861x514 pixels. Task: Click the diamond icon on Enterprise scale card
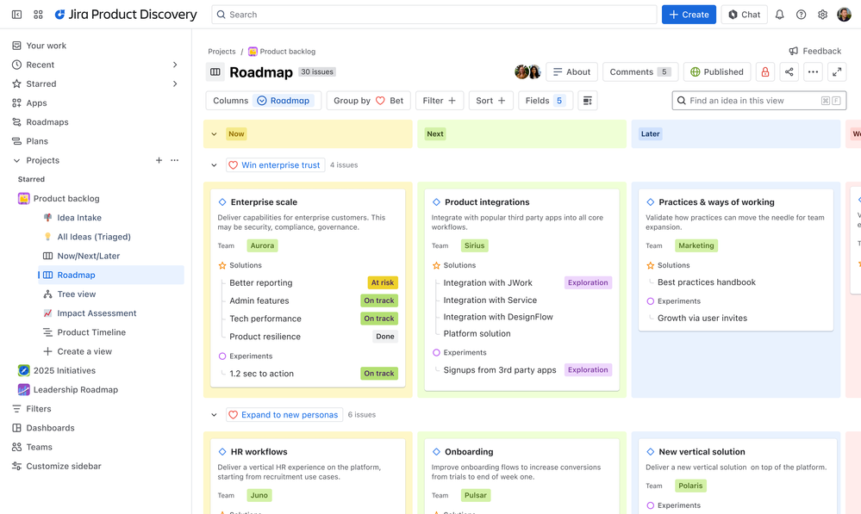pos(222,201)
